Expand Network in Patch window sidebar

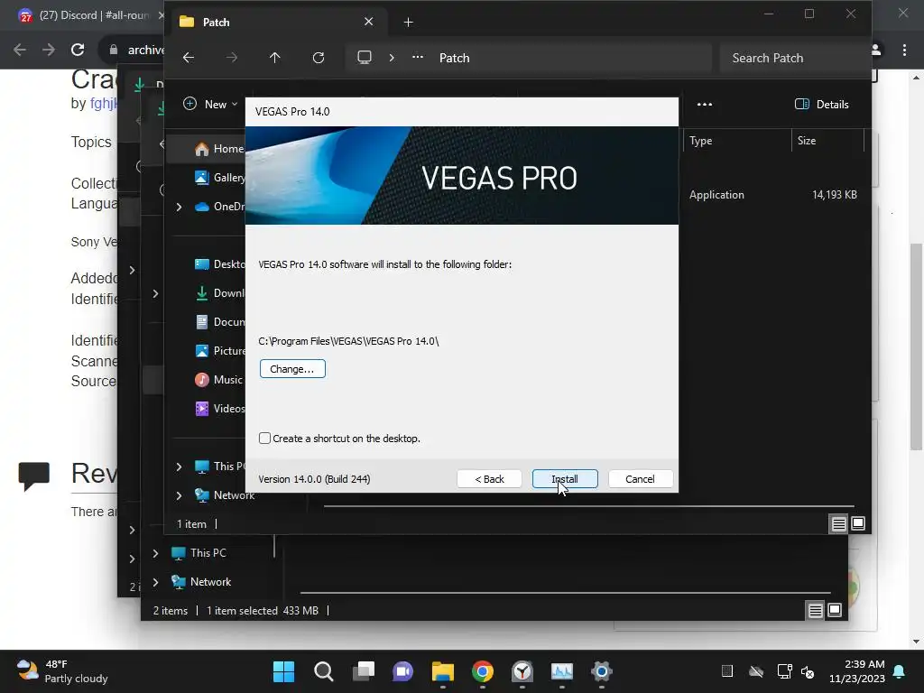click(180, 495)
